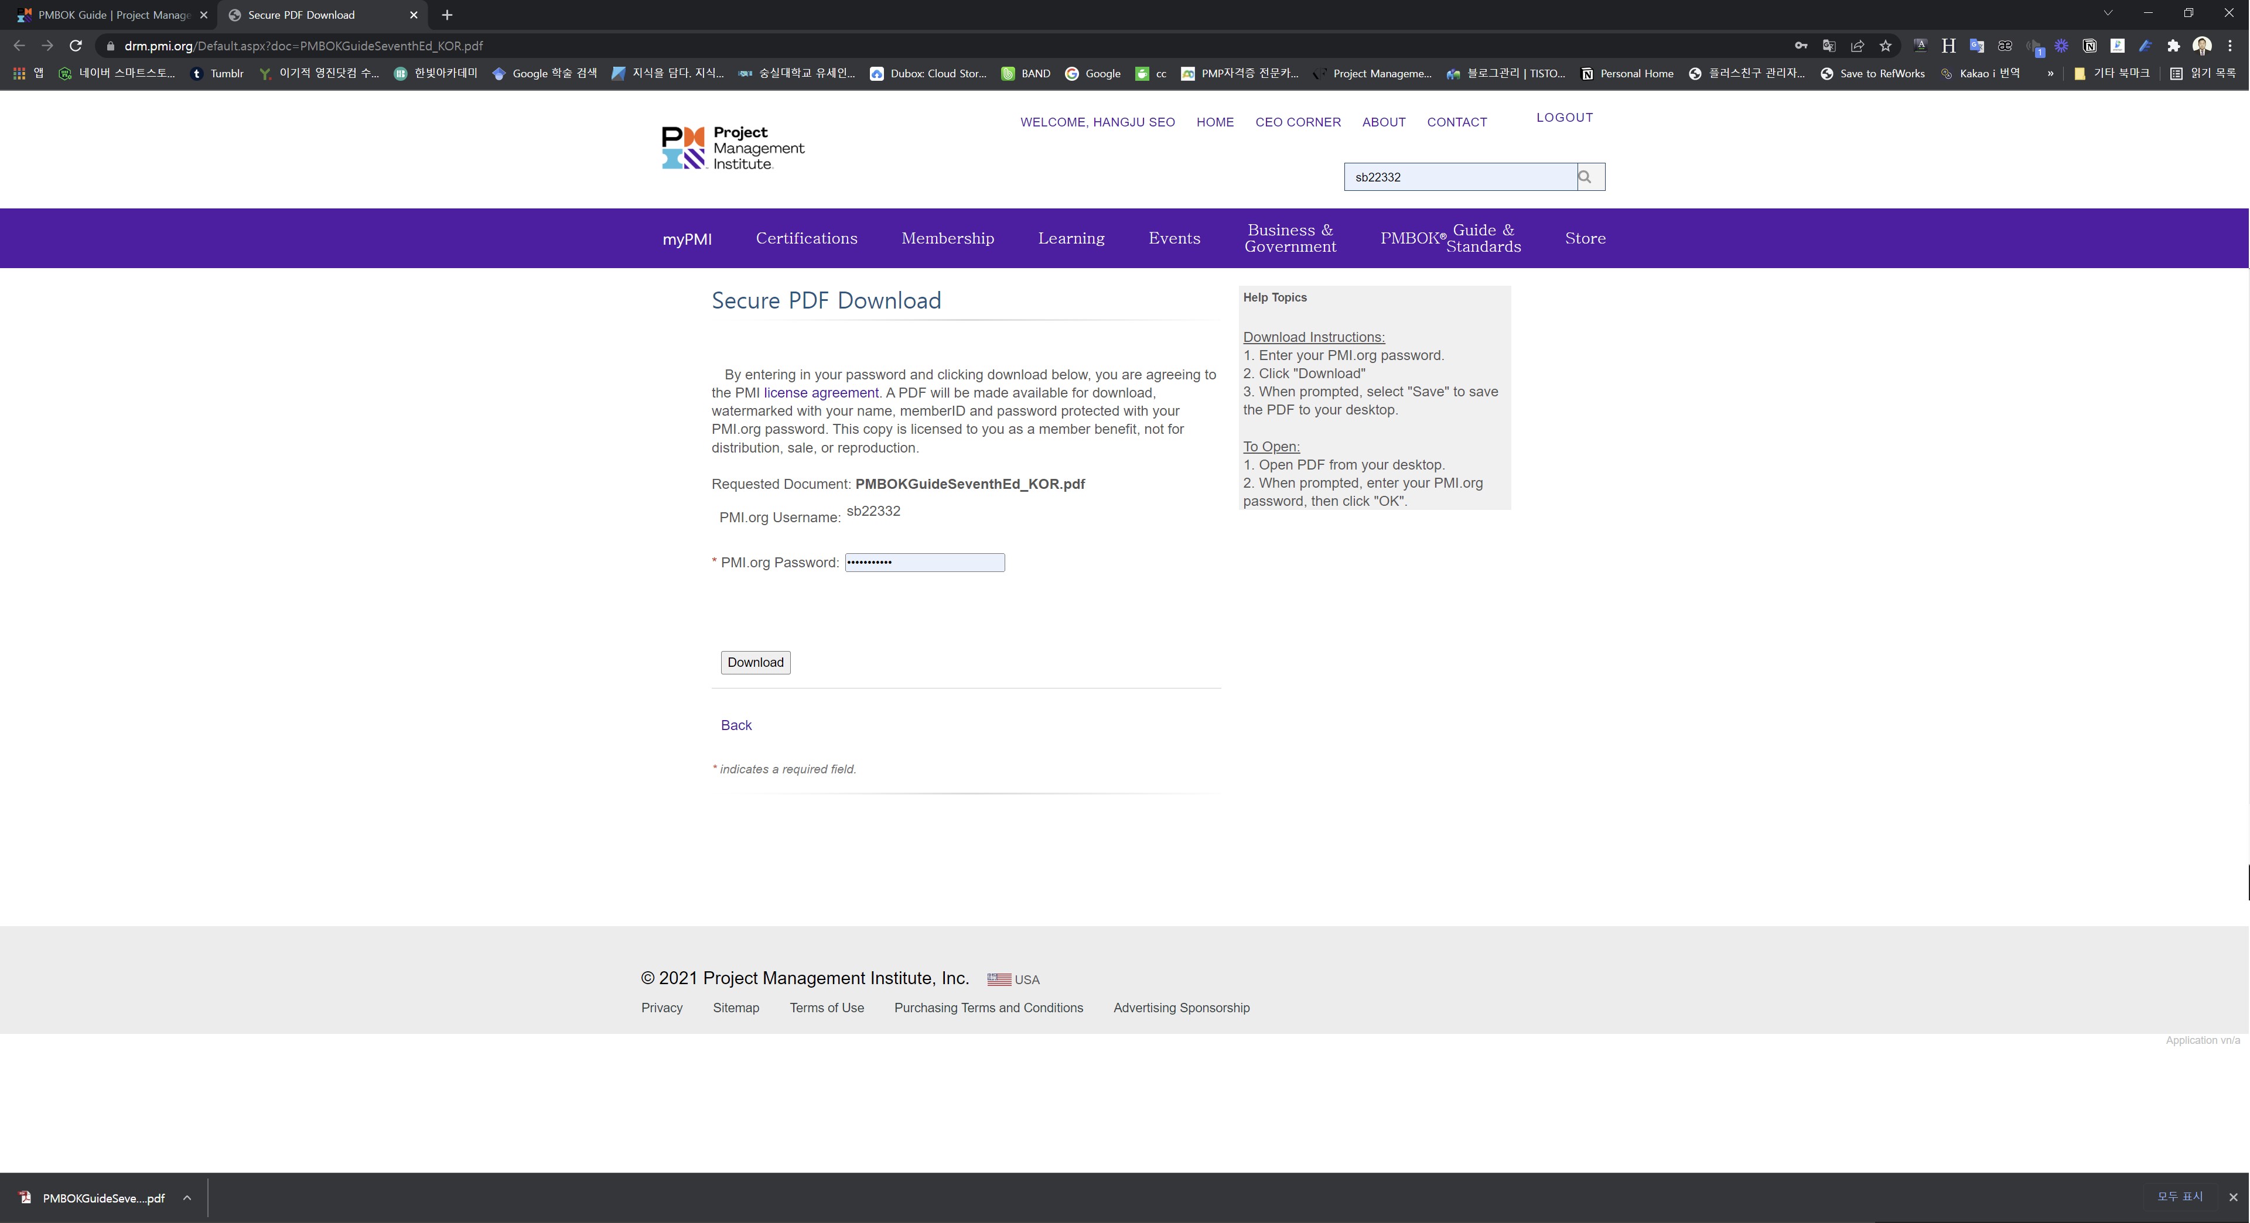Bookmark this page with star icon
This screenshot has width=2250, height=1223.
[x=1886, y=46]
